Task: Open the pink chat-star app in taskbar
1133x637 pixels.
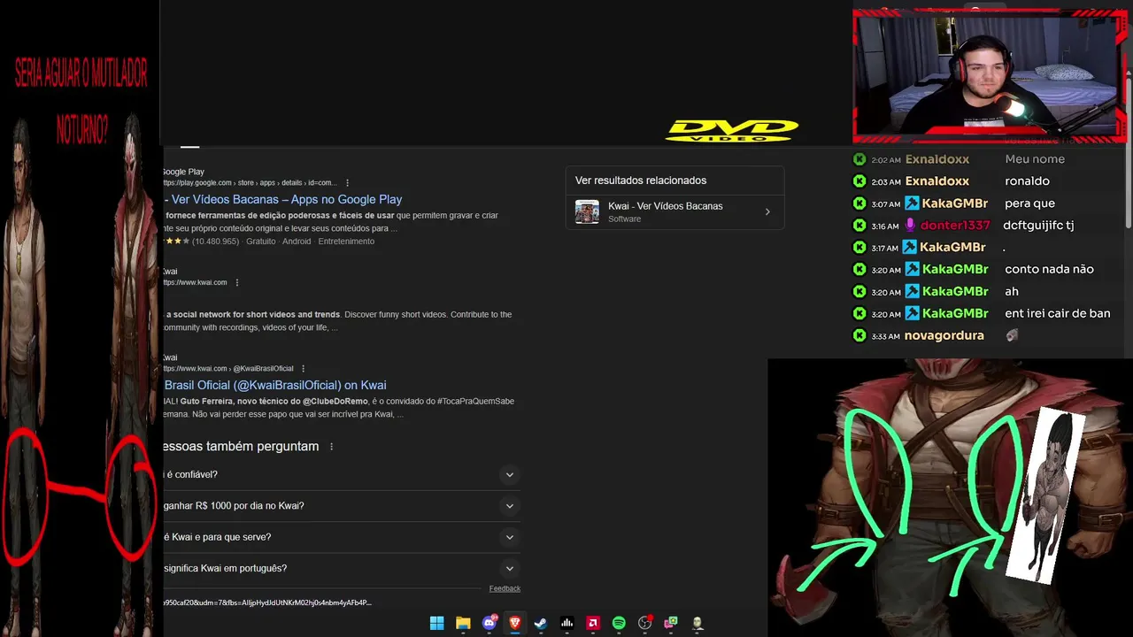Action: (671, 623)
